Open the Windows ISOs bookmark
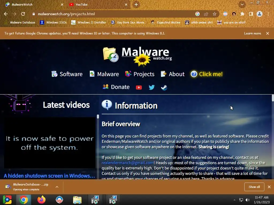 point(54,22)
